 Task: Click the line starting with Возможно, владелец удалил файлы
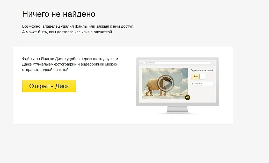(78, 26)
